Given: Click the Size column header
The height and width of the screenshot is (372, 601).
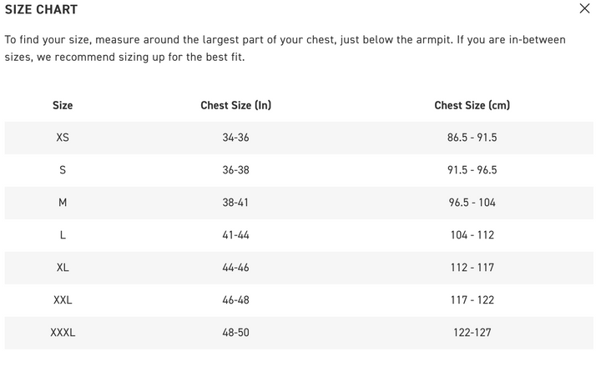Looking at the screenshot, I should tap(63, 105).
